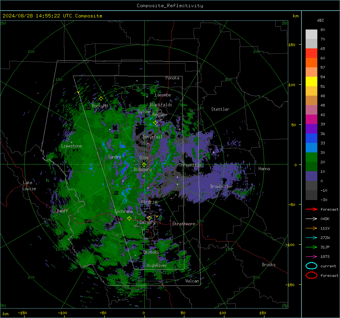Click the yellow diamond marker at Didsbury
The width and height of the screenshot is (340, 318).
pyautogui.click(x=144, y=165)
